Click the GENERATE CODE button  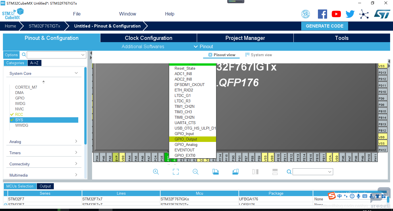tap(325, 26)
